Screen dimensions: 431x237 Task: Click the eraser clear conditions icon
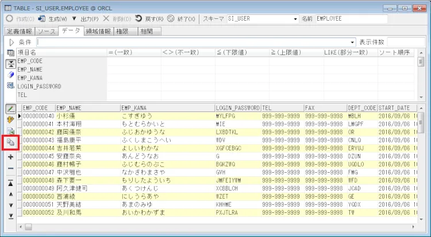(x=10, y=75)
